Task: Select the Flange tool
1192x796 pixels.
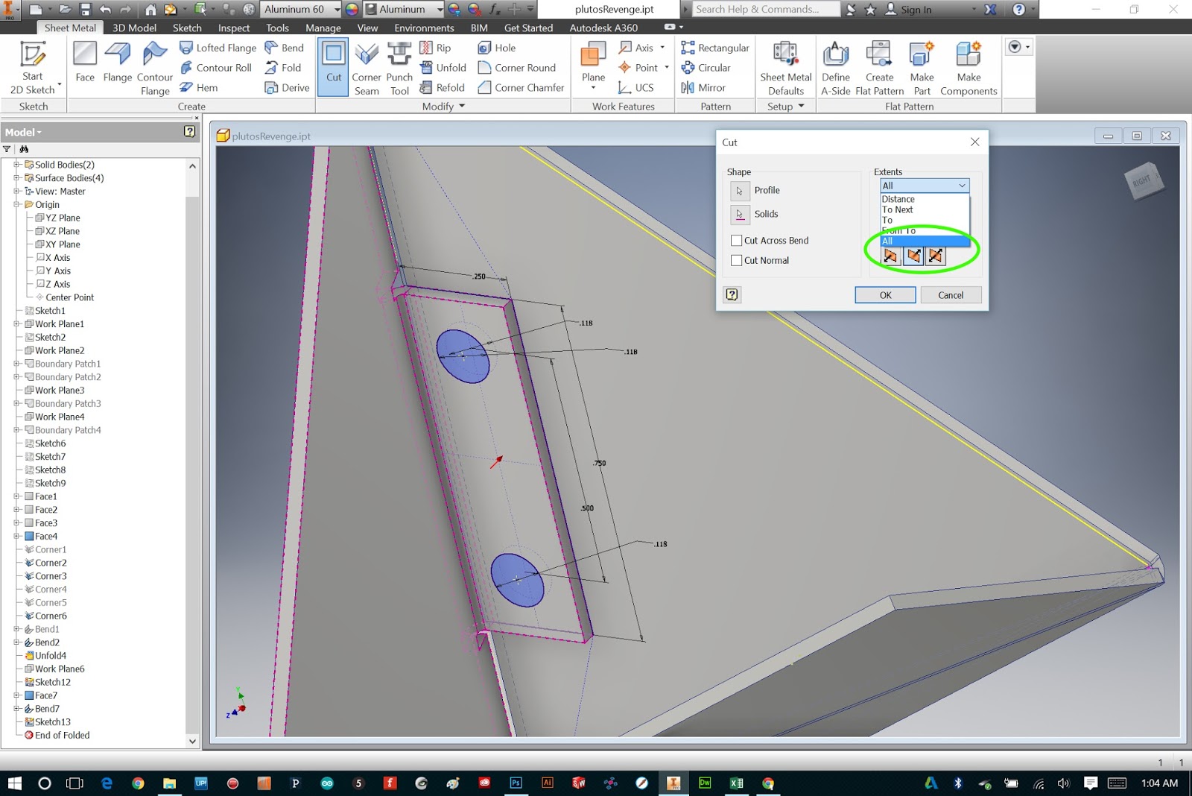Action: [x=117, y=66]
